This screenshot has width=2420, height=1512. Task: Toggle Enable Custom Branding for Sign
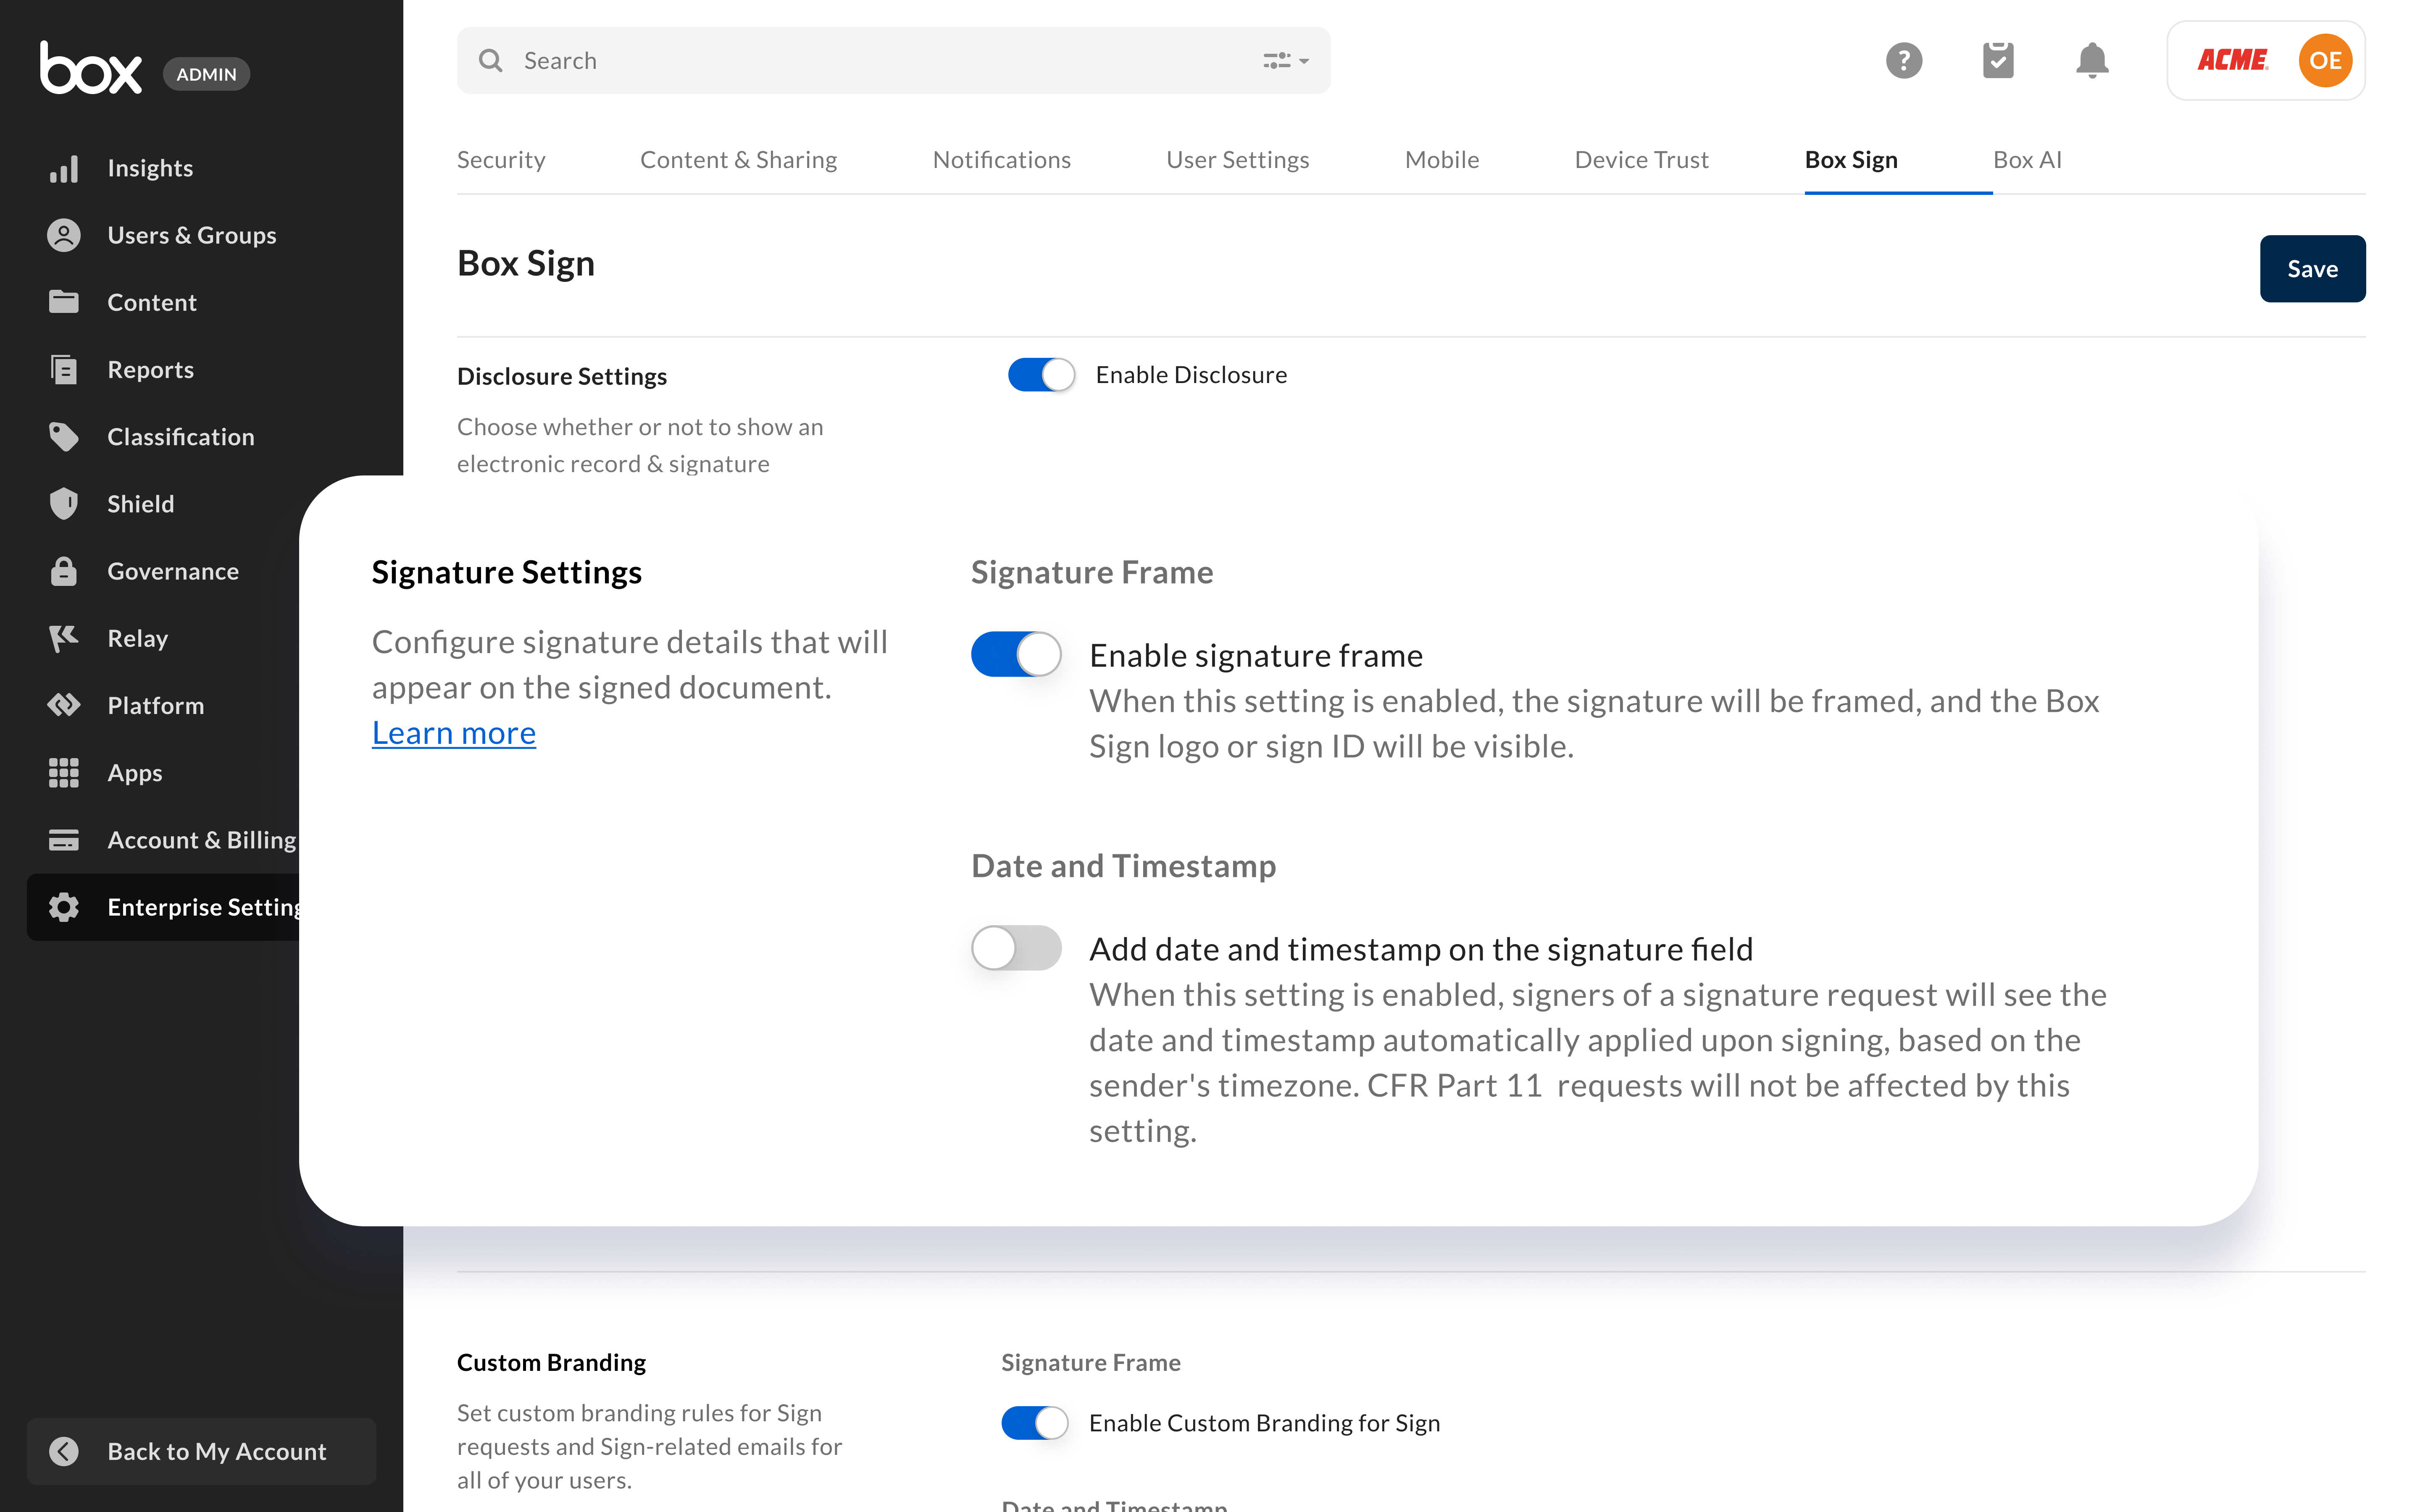pos(1034,1422)
